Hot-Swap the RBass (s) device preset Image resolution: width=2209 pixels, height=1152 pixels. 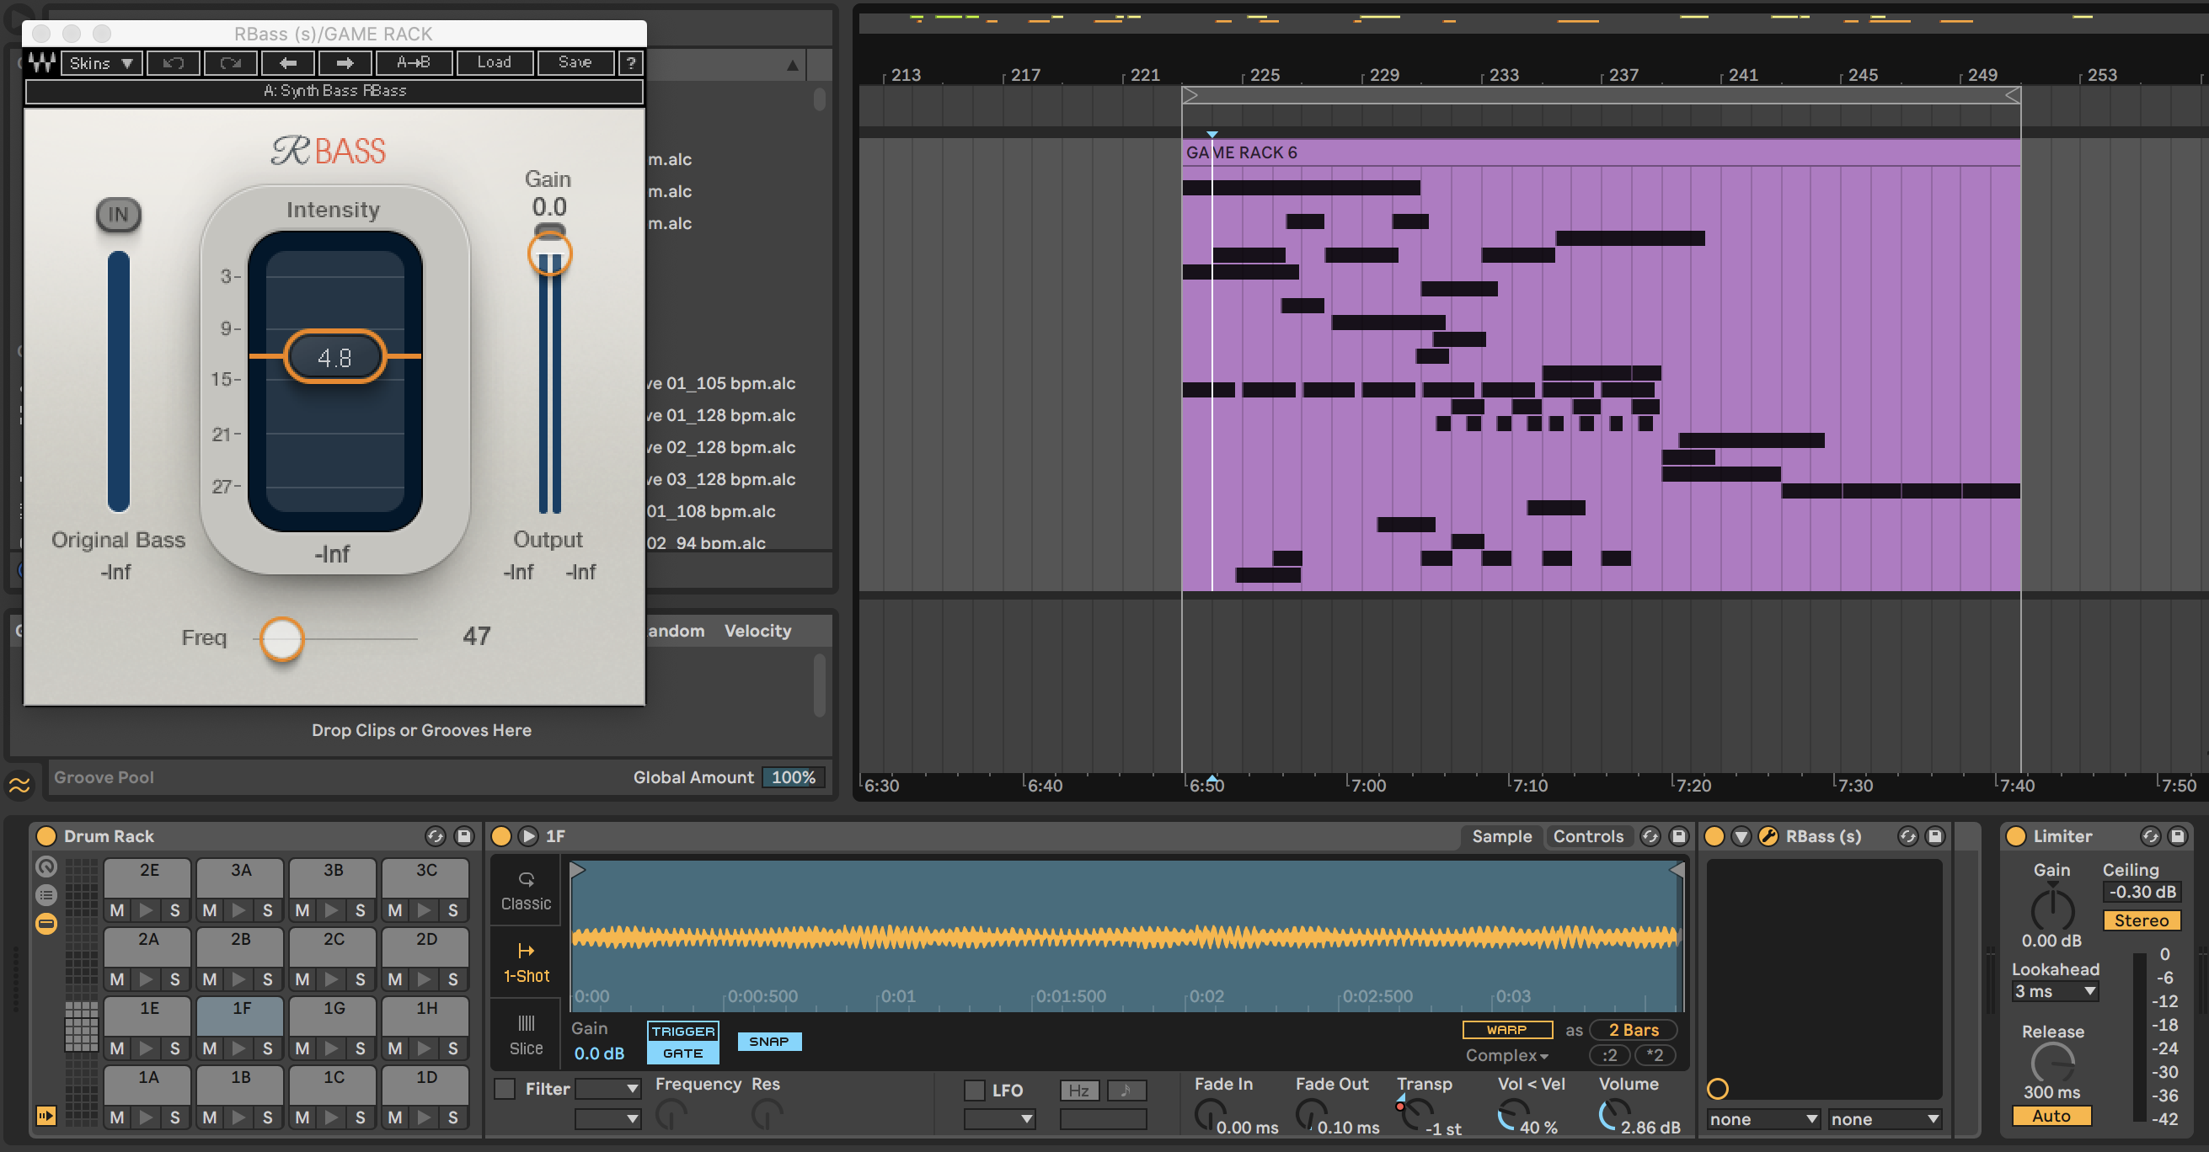[1907, 835]
